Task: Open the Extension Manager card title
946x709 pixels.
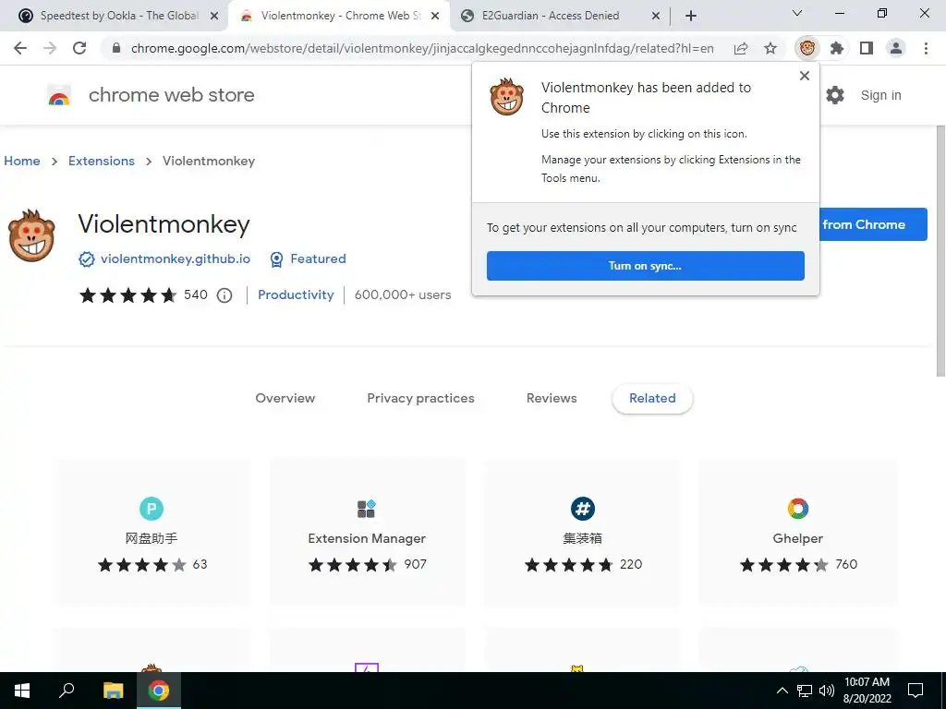Action: click(367, 538)
